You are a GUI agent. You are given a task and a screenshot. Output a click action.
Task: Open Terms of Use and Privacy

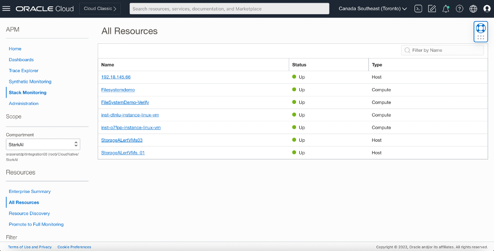(x=30, y=247)
